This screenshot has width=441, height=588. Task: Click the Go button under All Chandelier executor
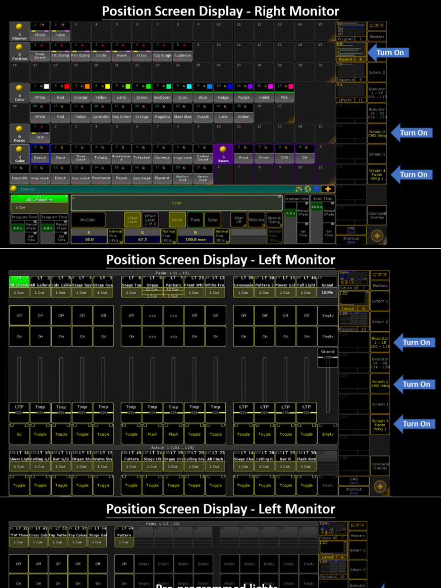[x=19, y=434]
